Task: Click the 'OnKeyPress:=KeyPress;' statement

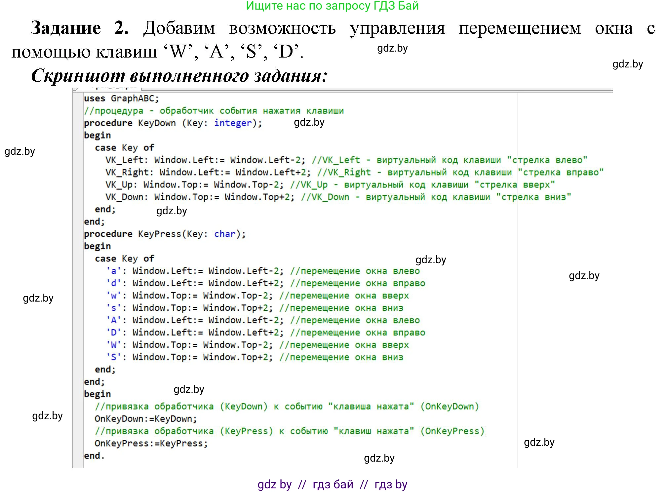Action: [151, 444]
